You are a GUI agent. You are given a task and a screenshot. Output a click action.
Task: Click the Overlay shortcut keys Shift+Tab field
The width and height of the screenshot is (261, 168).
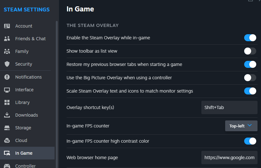(x=229, y=107)
